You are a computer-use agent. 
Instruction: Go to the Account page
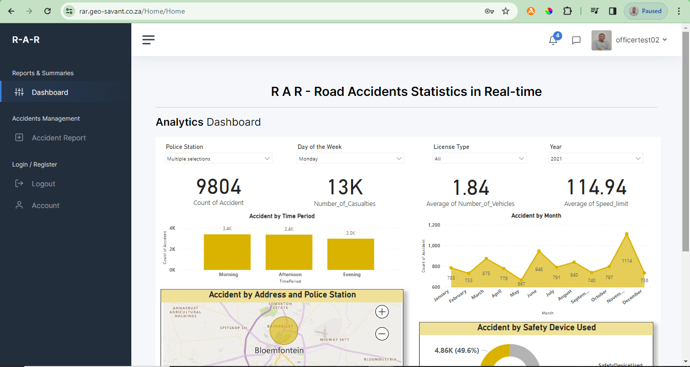[45, 205]
